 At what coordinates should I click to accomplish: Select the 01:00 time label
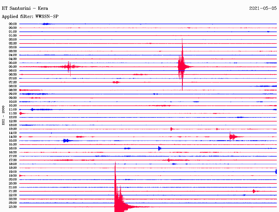13,32
